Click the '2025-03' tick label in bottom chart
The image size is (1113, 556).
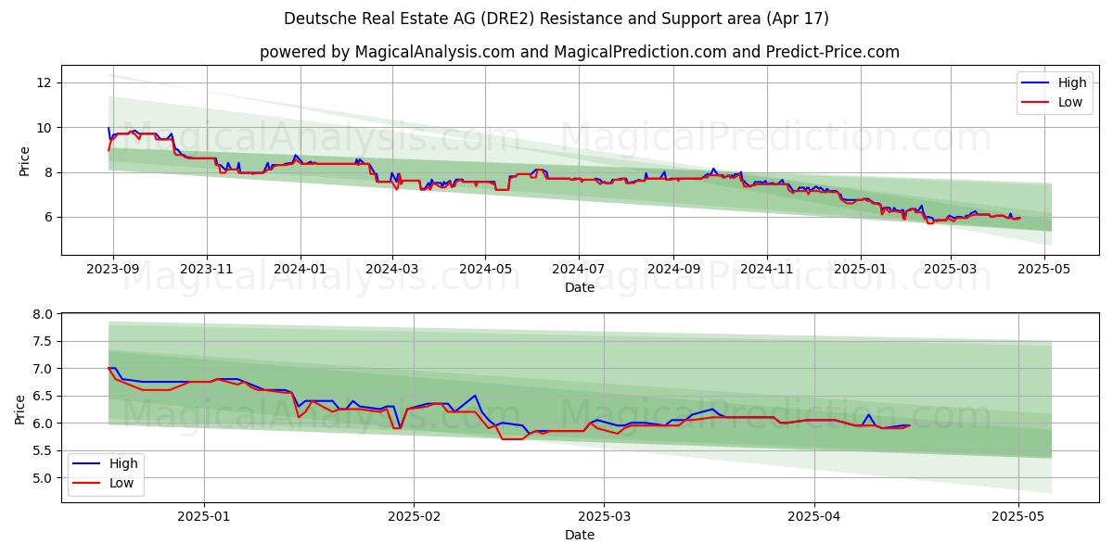click(603, 517)
